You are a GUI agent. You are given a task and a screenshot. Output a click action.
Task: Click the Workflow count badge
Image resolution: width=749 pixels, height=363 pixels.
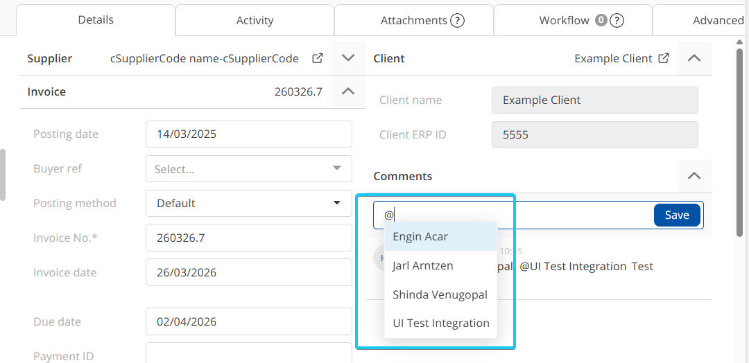pyautogui.click(x=601, y=20)
